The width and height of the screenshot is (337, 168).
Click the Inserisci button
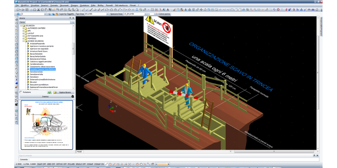pos(45,96)
